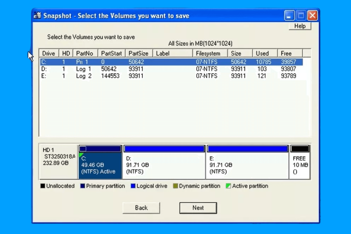This screenshot has width=351, height=234.
Task: Click Free value 93789
Action: [x=288, y=76]
